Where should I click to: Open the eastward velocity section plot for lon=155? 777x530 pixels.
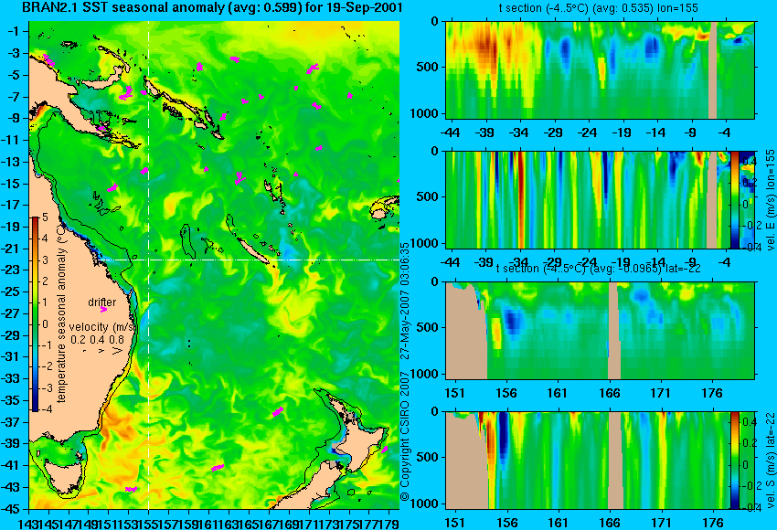588,200
